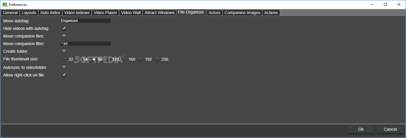Select thumbnail size 32
The height and width of the screenshot is (138, 406).
pos(65,59)
